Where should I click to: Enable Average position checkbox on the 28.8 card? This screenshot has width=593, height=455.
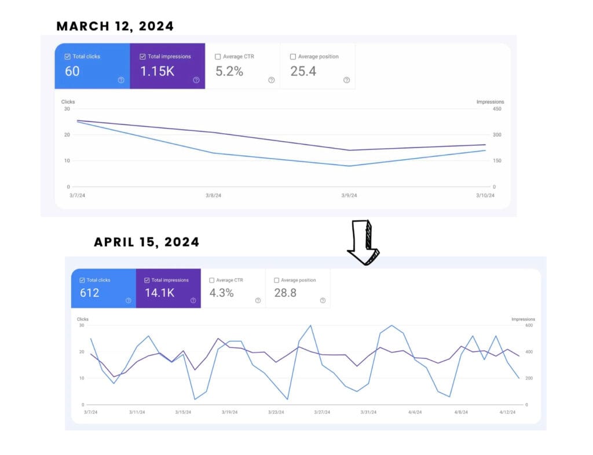(277, 280)
